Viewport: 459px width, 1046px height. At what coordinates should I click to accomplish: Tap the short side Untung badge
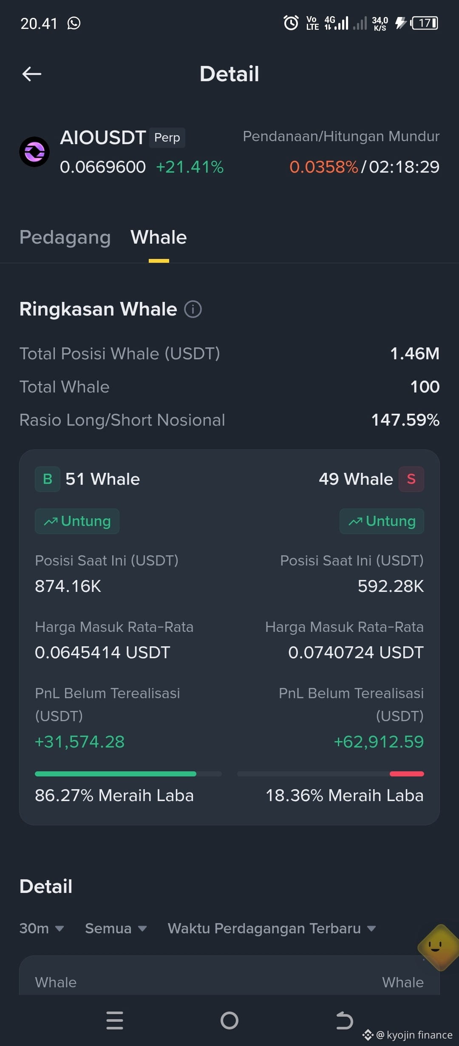382,521
